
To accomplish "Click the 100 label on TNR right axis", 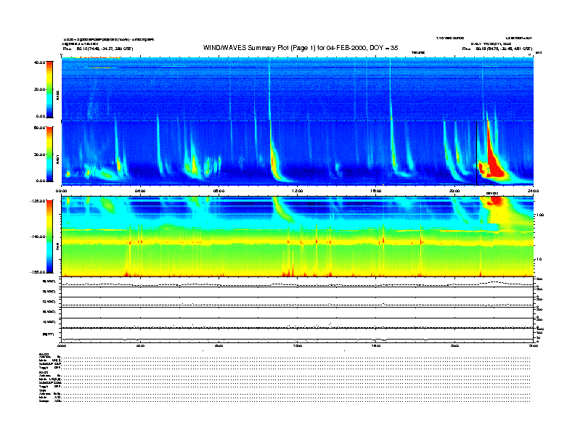I will click(539, 215).
